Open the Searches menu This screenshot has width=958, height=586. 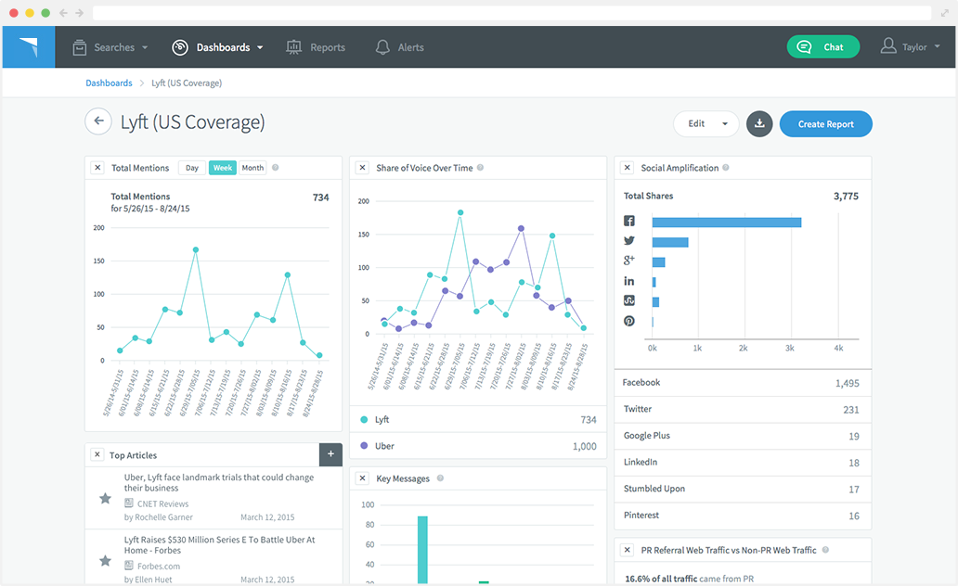[110, 47]
